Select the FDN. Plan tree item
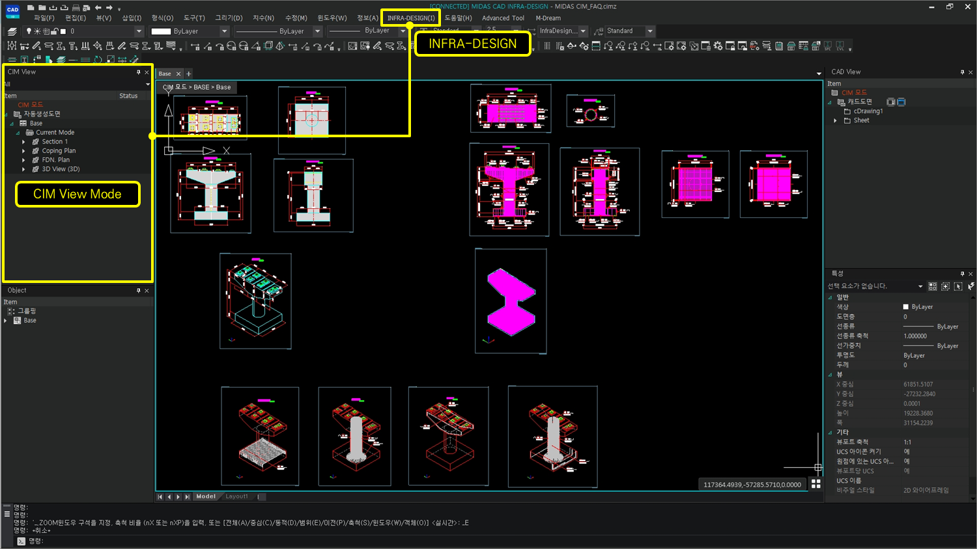977x549 pixels. point(56,160)
